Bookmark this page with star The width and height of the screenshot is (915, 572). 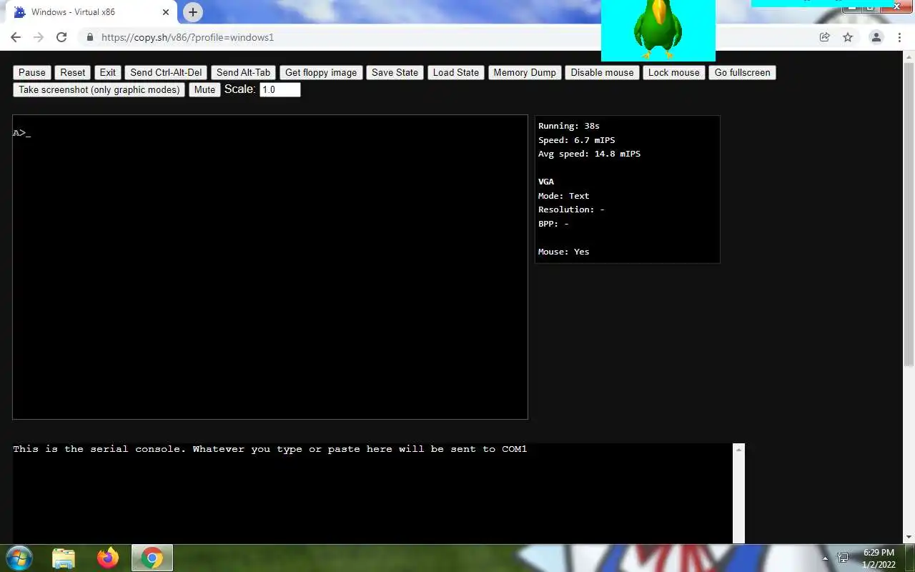pyautogui.click(x=848, y=37)
